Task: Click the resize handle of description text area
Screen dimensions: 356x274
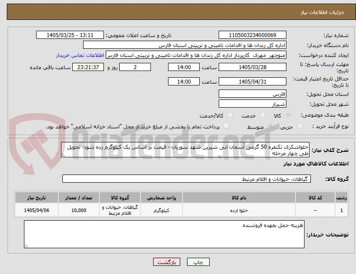Action: (x=63, y=155)
